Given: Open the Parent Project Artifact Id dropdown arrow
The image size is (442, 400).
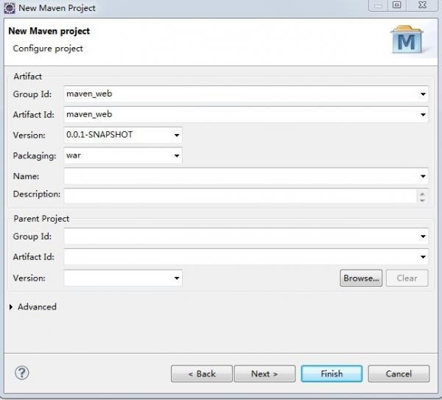Looking at the screenshot, I should 423,257.
